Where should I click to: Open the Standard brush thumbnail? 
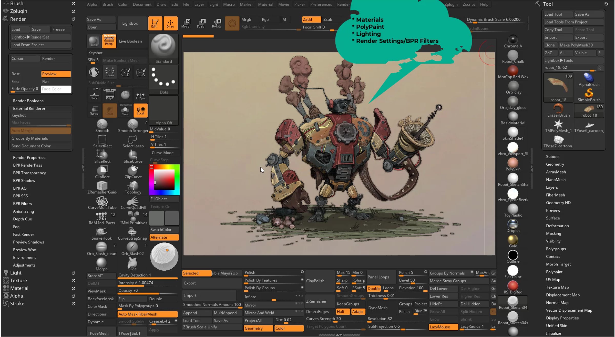[x=163, y=49]
